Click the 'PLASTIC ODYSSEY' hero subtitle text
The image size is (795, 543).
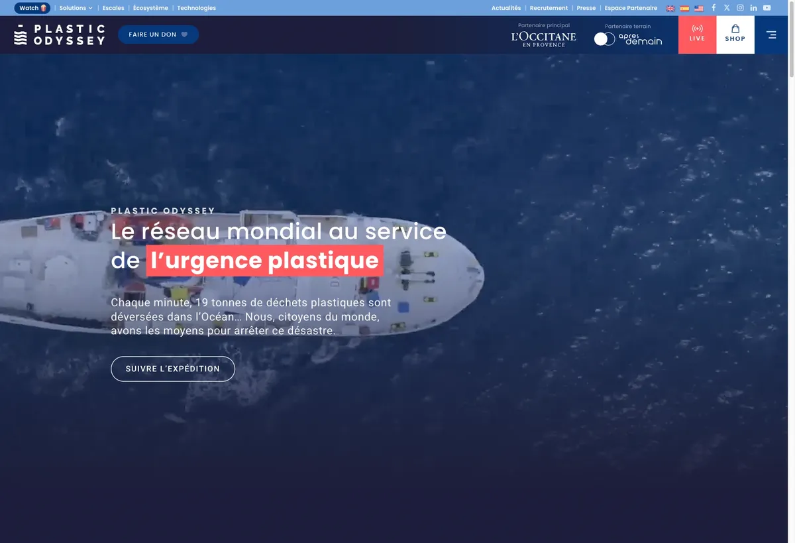pyautogui.click(x=163, y=211)
